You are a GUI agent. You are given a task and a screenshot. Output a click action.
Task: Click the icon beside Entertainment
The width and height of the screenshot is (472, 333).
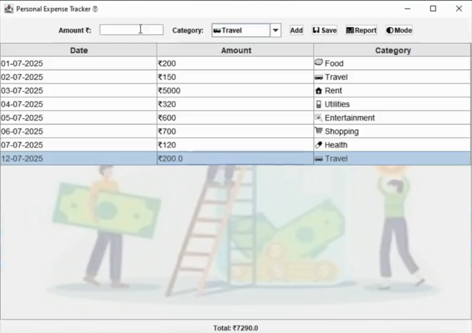318,118
